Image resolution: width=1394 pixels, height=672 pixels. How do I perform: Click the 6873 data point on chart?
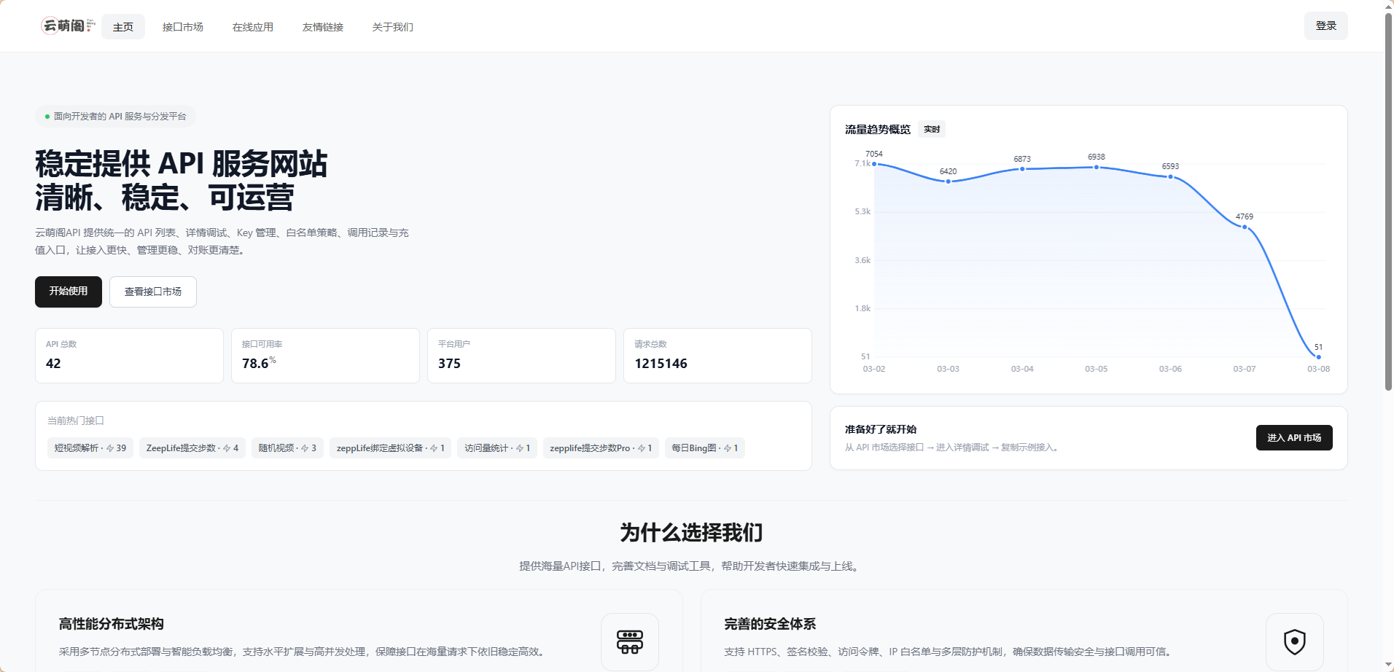[1022, 169]
